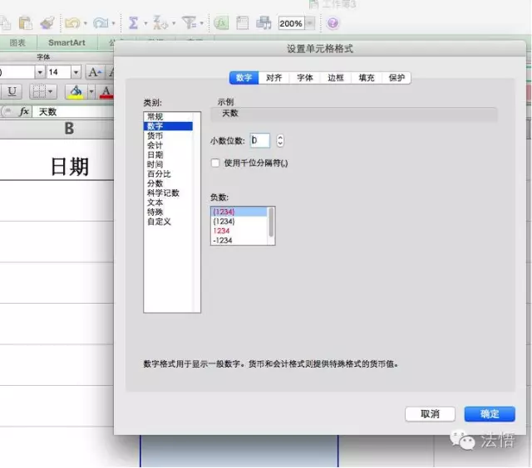Select 特殊 in the category list
Image resolution: width=532 pixels, height=468 pixels.
(x=168, y=212)
